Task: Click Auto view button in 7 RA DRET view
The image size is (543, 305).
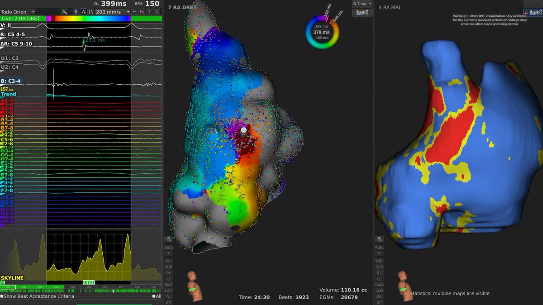Action: tap(168, 248)
